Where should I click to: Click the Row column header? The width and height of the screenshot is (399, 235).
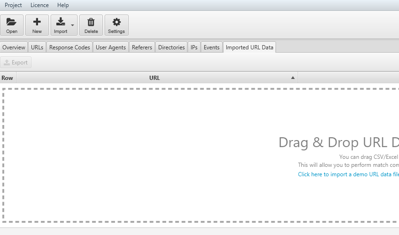8,78
